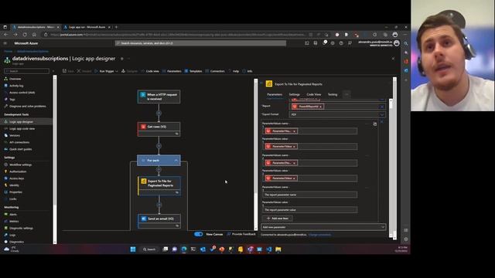This screenshot has width=495, height=278.
Task: Open the overflow tab menu after Testing
Action: (x=346, y=94)
